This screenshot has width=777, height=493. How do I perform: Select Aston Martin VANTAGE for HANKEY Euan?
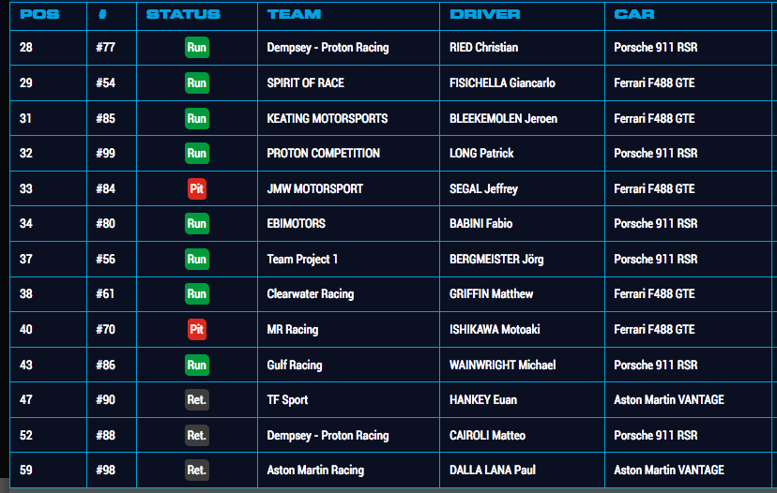click(669, 400)
